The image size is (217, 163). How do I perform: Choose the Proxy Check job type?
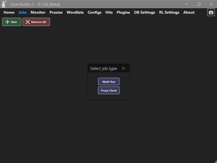click(109, 90)
